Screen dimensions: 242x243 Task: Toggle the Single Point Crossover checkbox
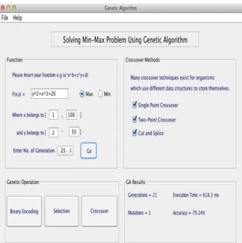[x=135, y=105]
